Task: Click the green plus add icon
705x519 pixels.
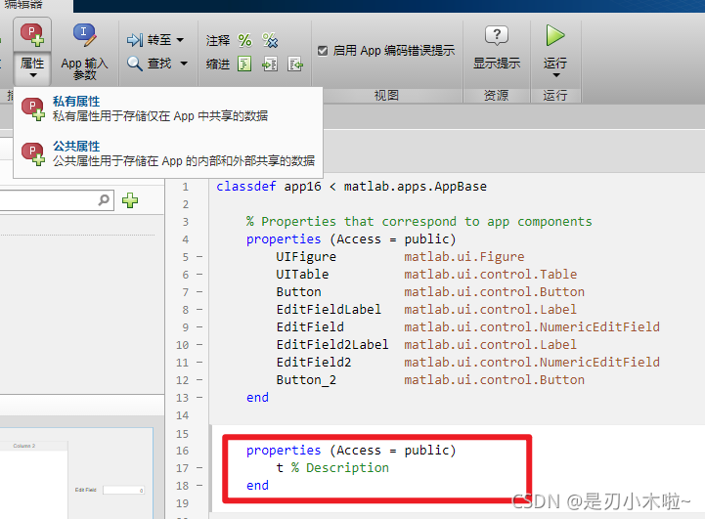Action: [x=130, y=200]
